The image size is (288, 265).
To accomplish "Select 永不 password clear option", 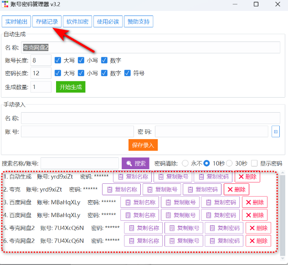I will coord(185,163).
